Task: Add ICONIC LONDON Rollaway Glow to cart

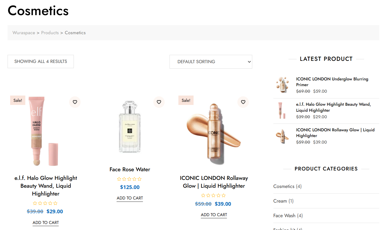Action: 214,215
